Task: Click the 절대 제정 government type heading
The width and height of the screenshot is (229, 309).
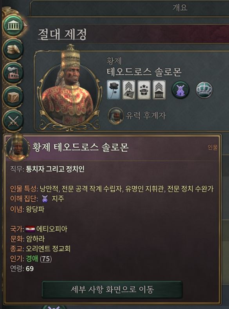Action: [62, 34]
